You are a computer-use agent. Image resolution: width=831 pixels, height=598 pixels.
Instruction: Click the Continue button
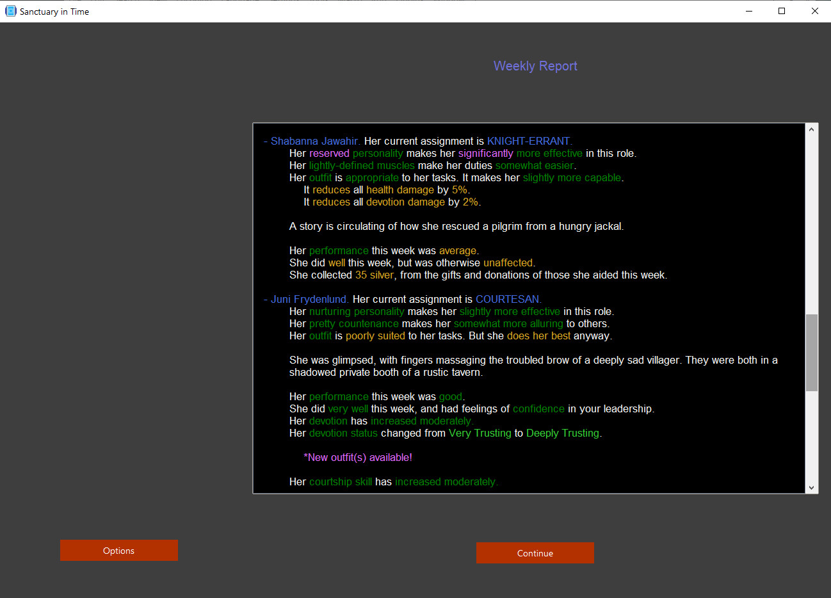(x=535, y=553)
